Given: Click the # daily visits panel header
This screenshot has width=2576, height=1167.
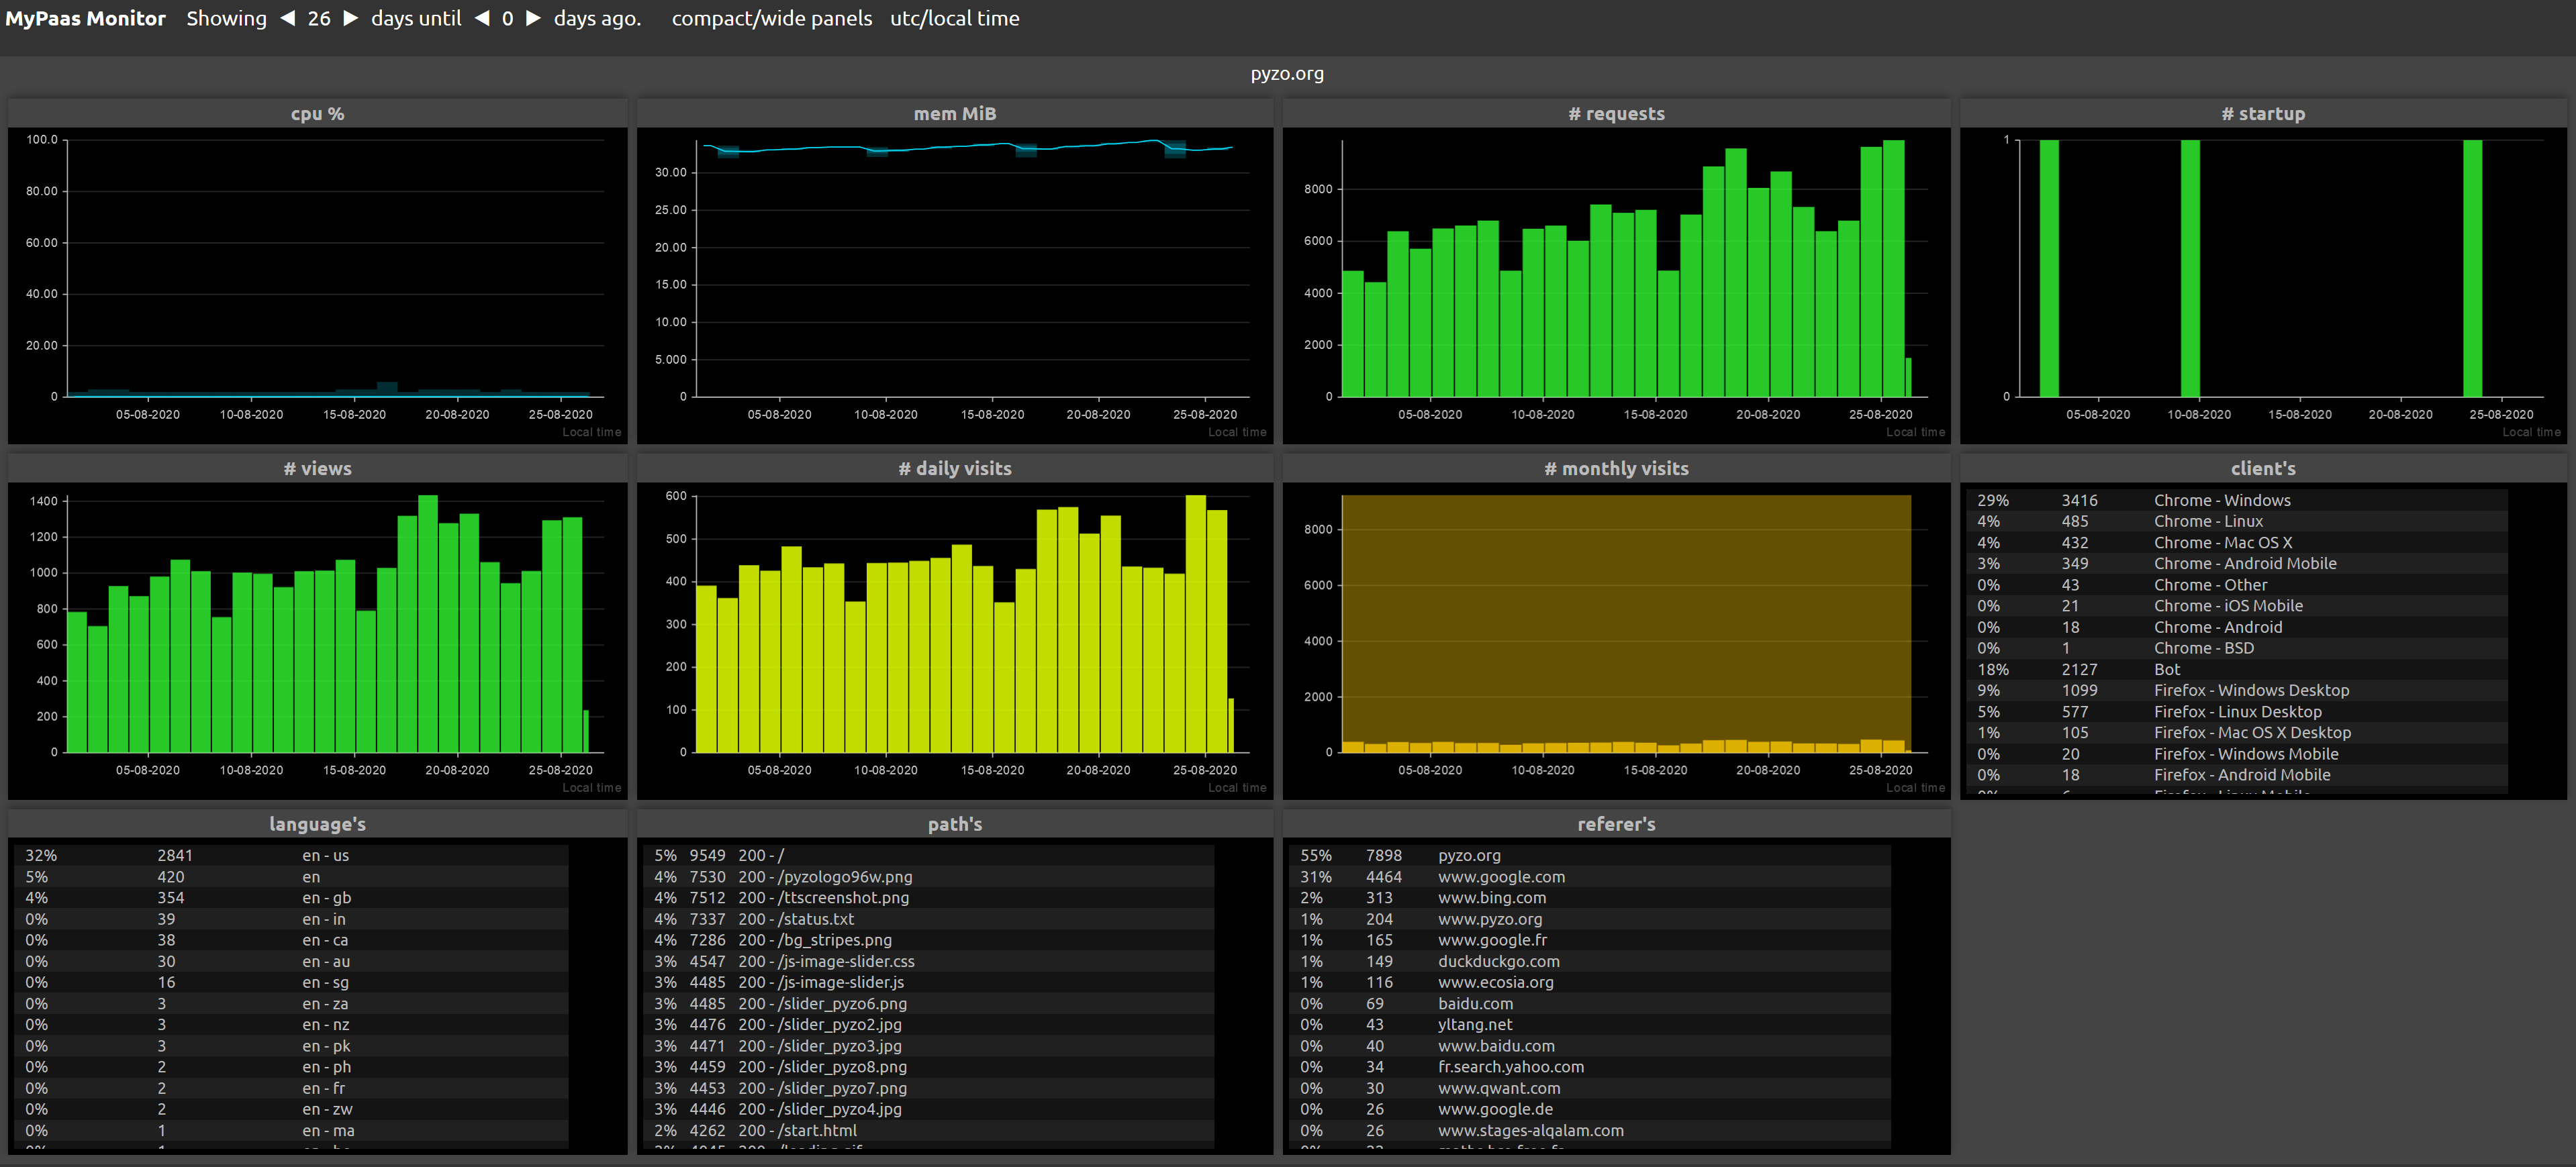Looking at the screenshot, I should pyautogui.click(x=954, y=469).
